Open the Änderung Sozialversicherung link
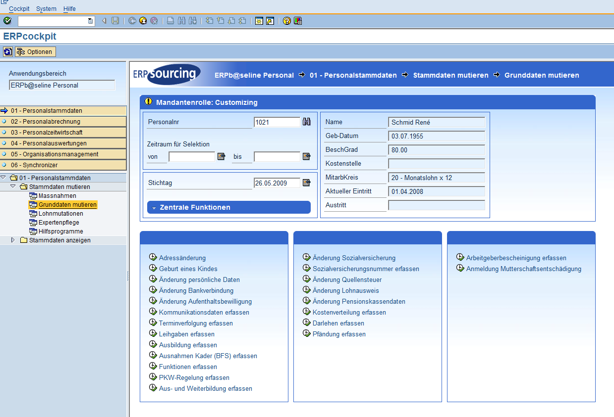The width and height of the screenshot is (614, 417). pos(354,258)
